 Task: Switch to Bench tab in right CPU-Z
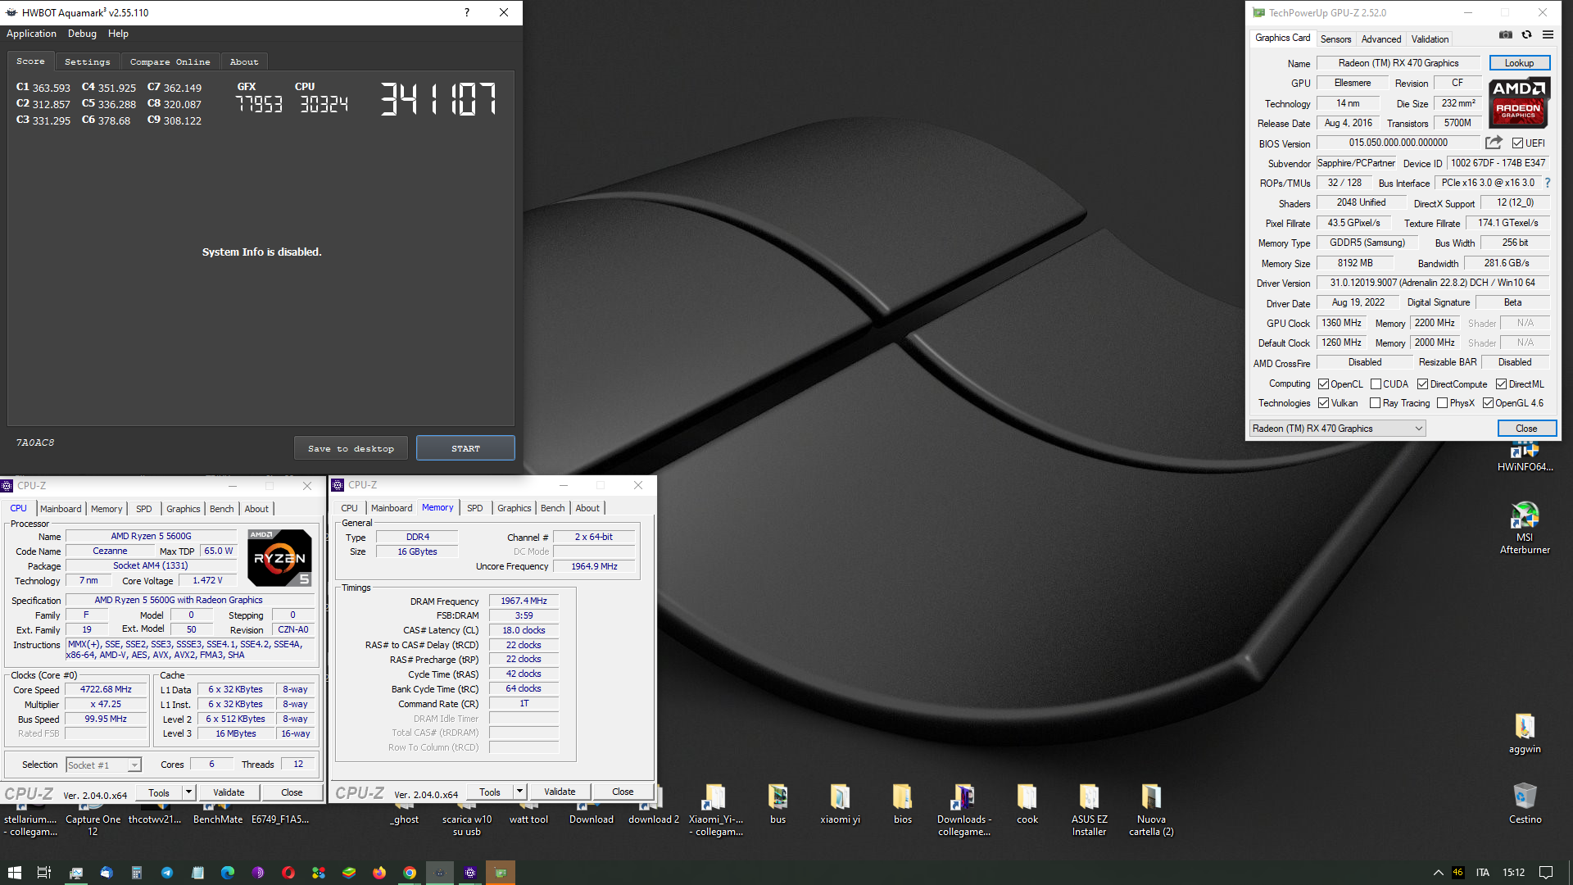pyautogui.click(x=552, y=508)
